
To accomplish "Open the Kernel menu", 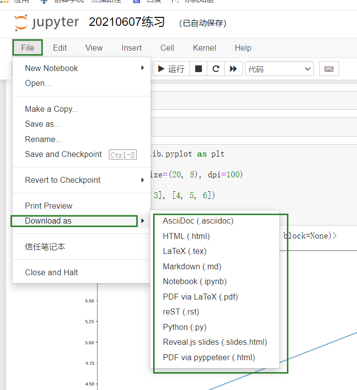I will (x=204, y=48).
